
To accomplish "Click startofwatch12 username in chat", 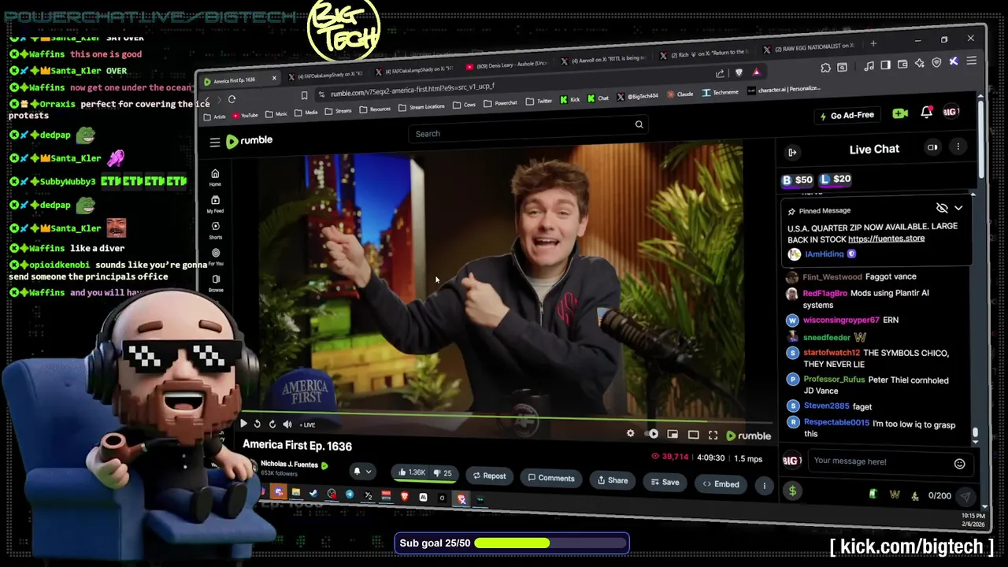I will click(832, 353).
